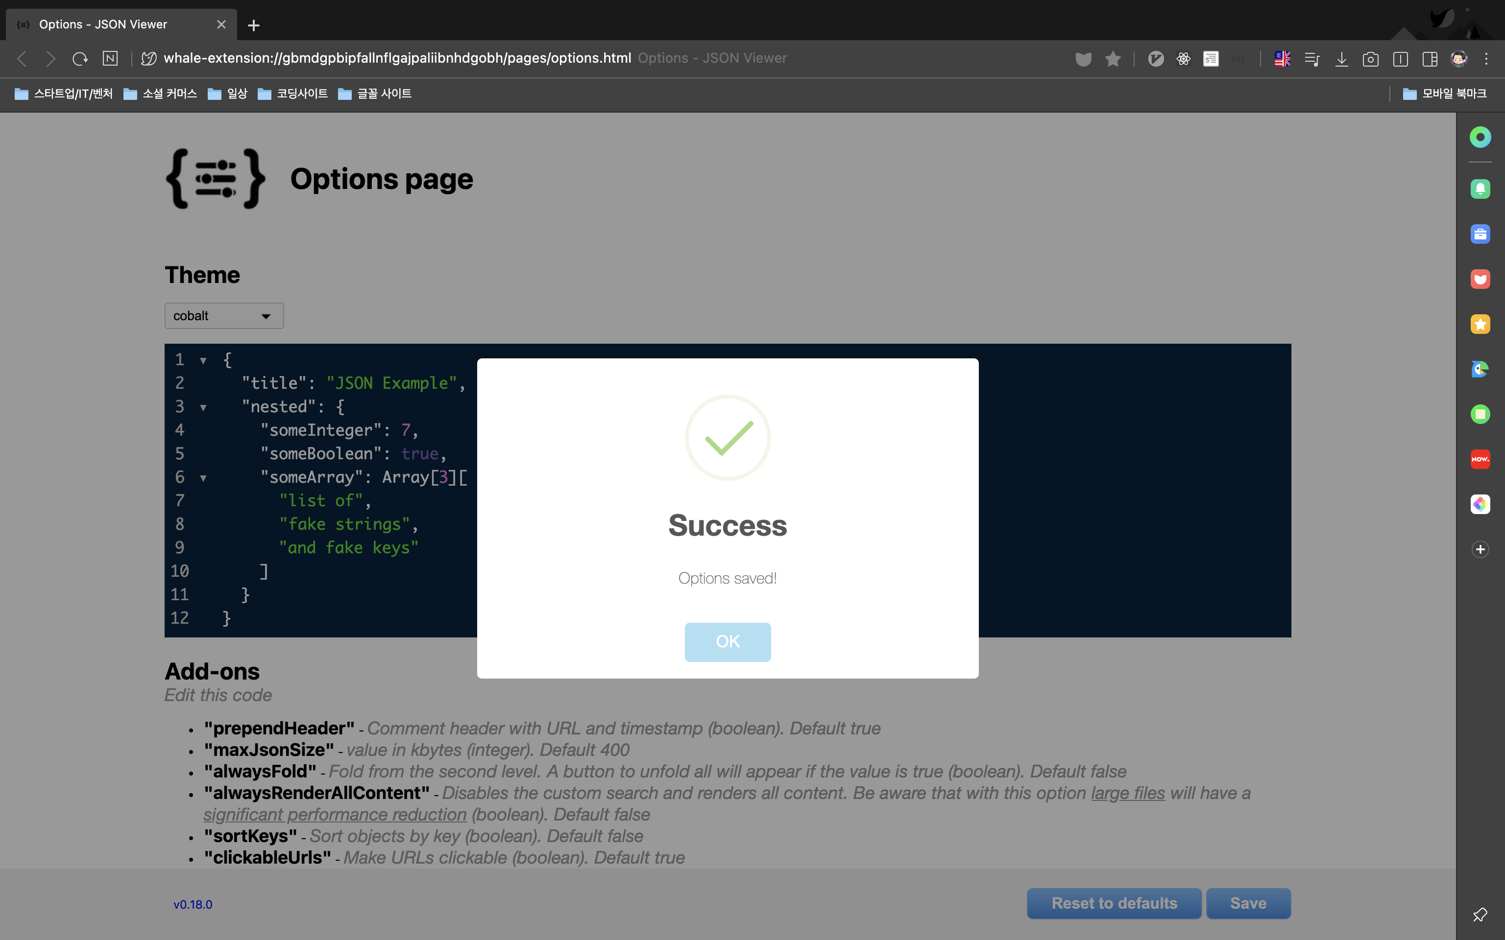Click the Save button
This screenshot has width=1505, height=940.
[1247, 903]
